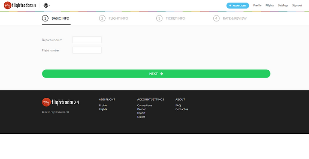
Task: Click the About footer heading
Action: point(180,99)
